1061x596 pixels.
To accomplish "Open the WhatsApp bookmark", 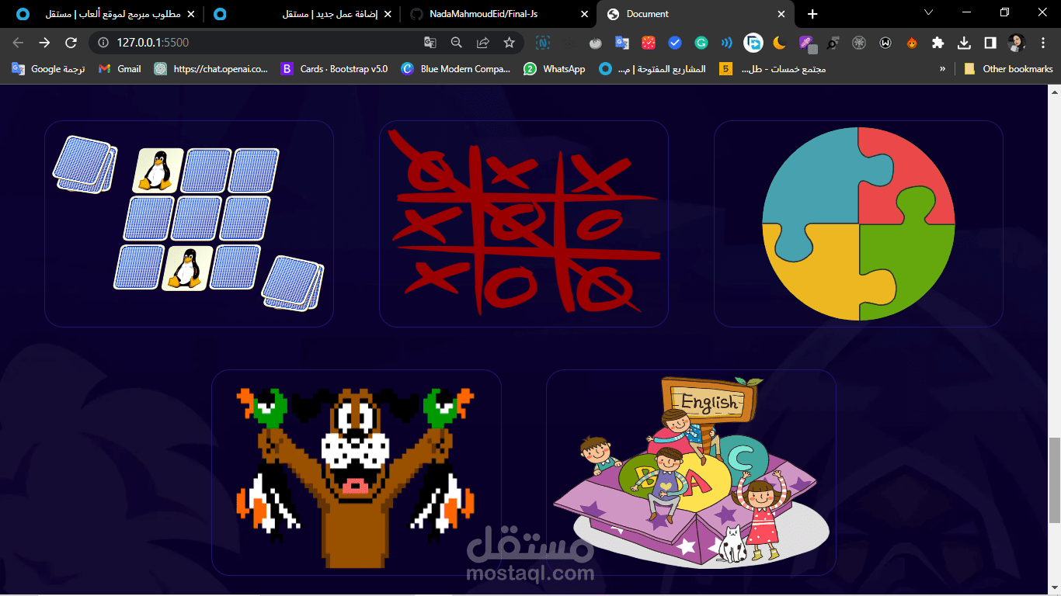I will pos(555,69).
